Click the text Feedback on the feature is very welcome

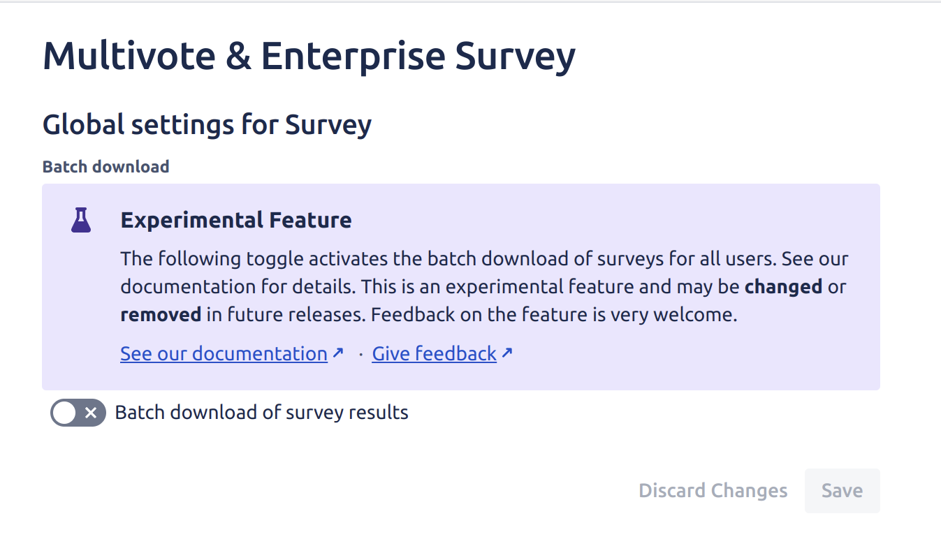(x=553, y=315)
